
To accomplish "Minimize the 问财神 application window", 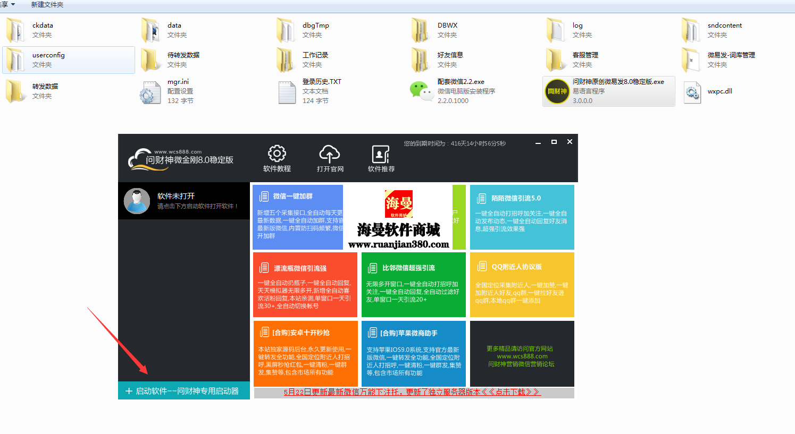I will click(538, 142).
